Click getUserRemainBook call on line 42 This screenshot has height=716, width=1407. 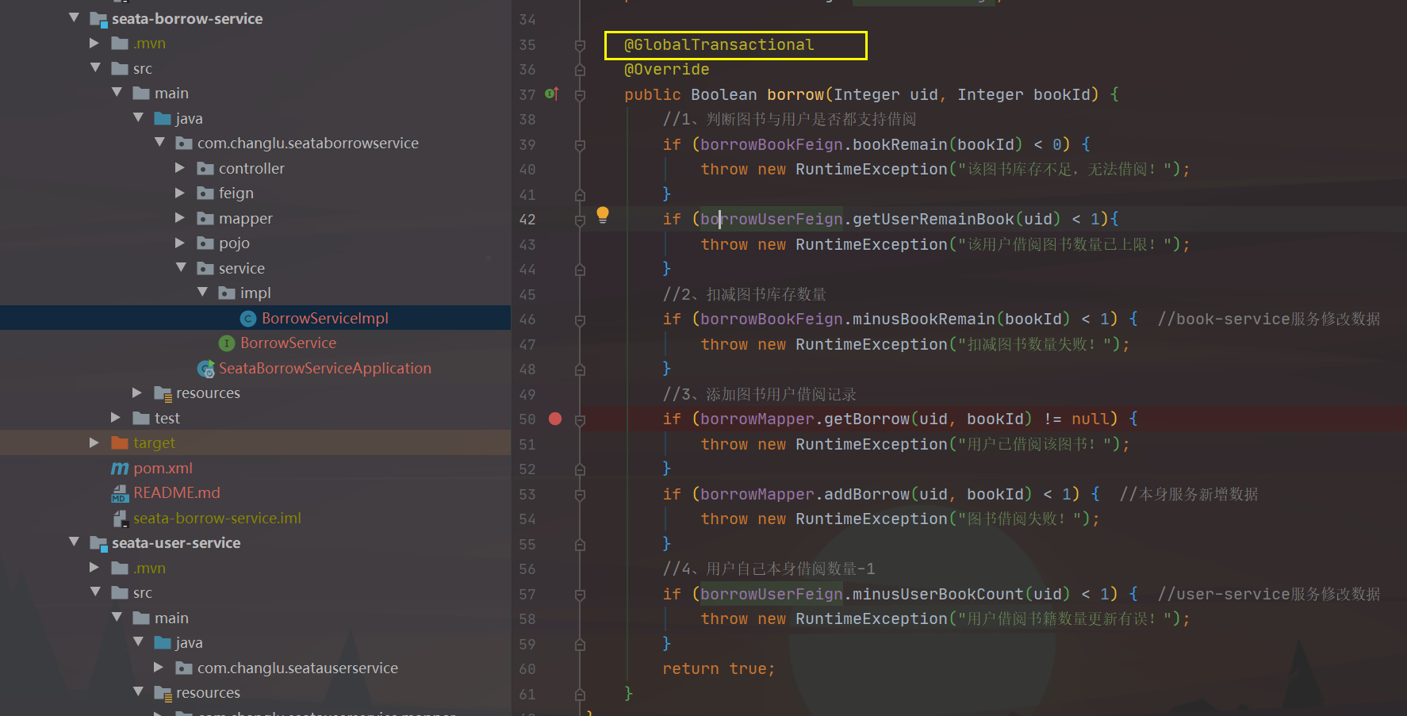click(933, 219)
